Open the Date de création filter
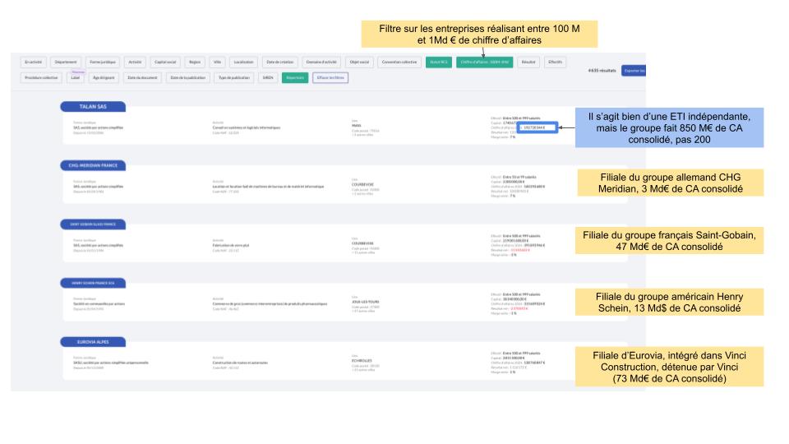789x444 pixels. (280, 62)
